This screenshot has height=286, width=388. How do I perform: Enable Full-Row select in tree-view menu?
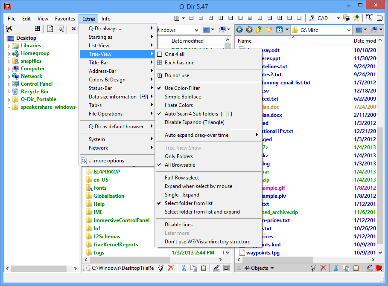182,178
